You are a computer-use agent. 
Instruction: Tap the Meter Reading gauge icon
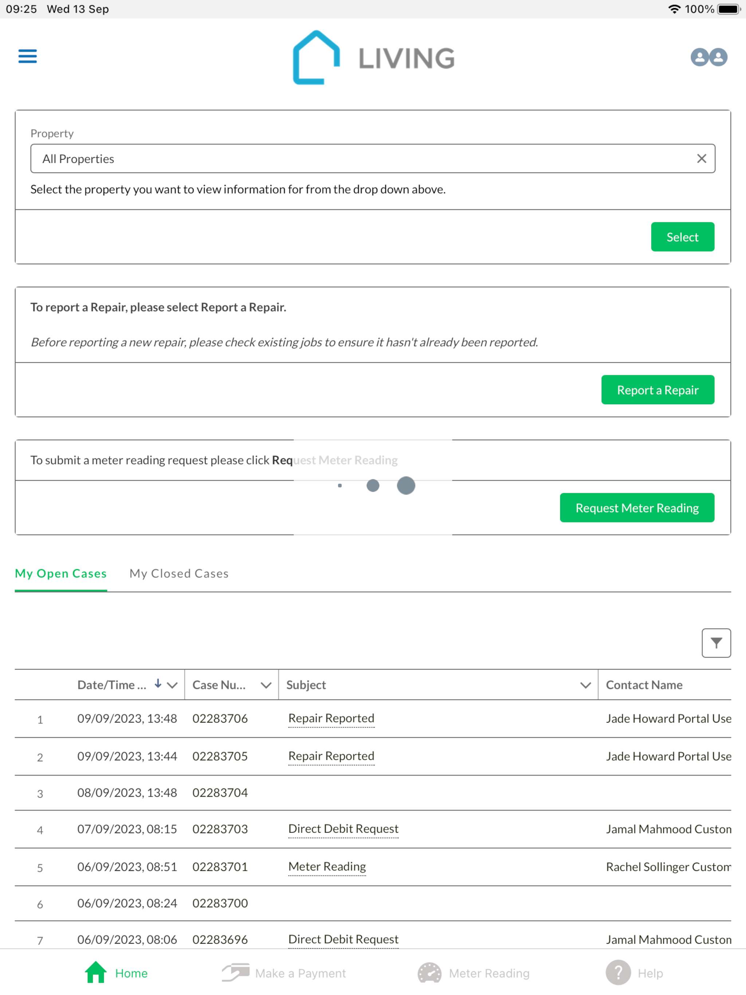[429, 972]
